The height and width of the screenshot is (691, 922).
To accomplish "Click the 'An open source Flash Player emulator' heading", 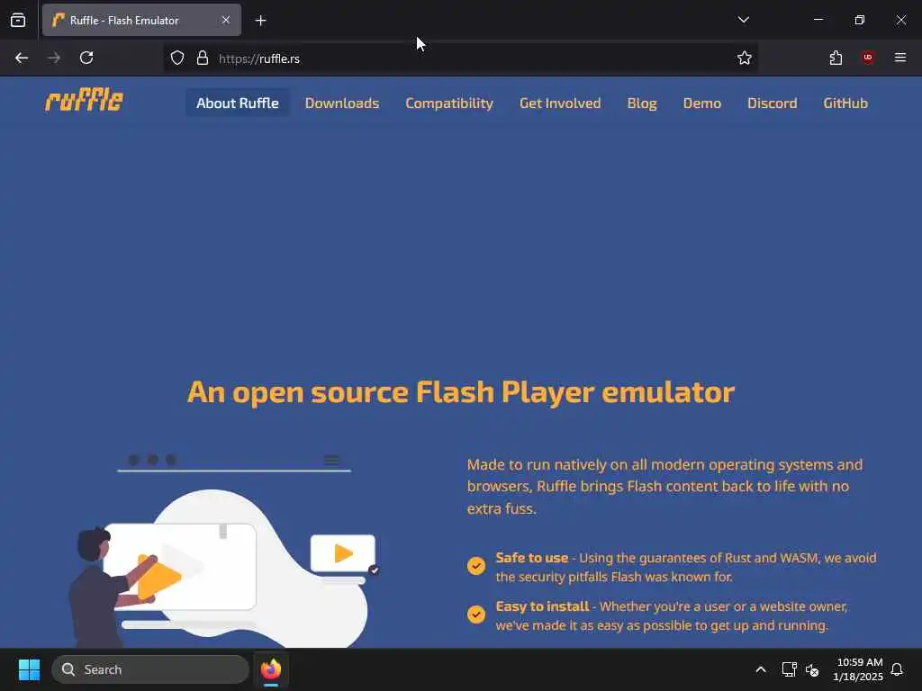I will tap(460, 392).
